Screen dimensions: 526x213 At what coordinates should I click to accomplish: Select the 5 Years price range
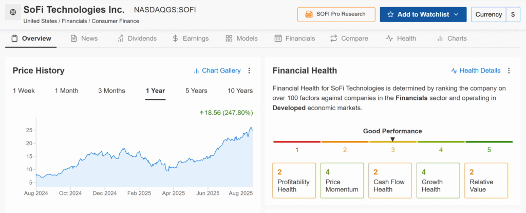coord(196,91)
